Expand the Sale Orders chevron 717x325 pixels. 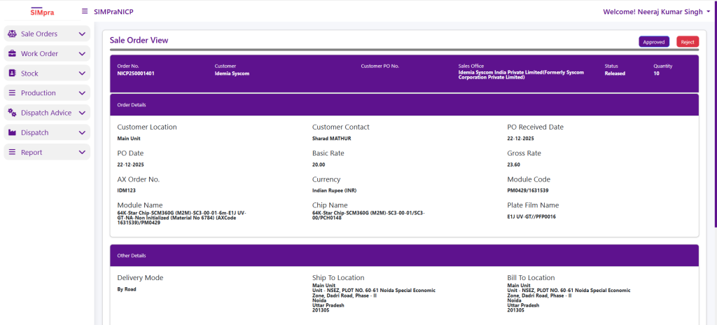(x=82, y=34)
